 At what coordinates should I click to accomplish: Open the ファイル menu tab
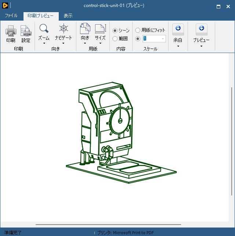pyautogui.click(x=11, y=16)
